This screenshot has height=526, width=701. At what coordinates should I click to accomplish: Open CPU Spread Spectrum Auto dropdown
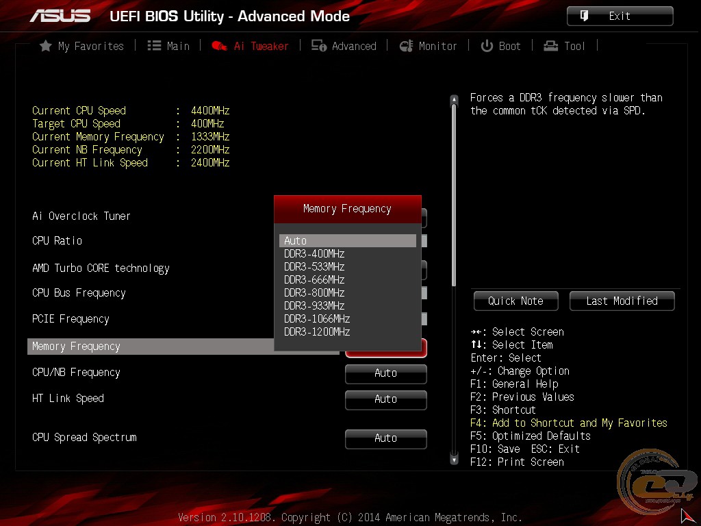tap(386, 438)
